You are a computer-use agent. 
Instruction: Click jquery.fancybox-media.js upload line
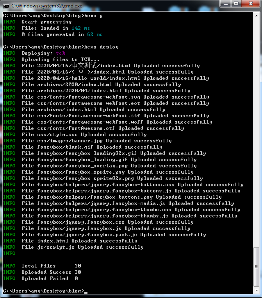coord(118,204)
